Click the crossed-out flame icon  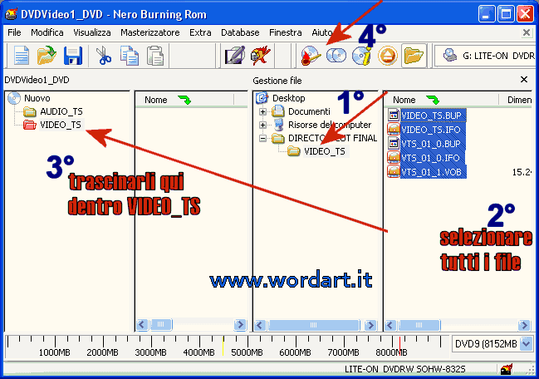pos(260,55)
